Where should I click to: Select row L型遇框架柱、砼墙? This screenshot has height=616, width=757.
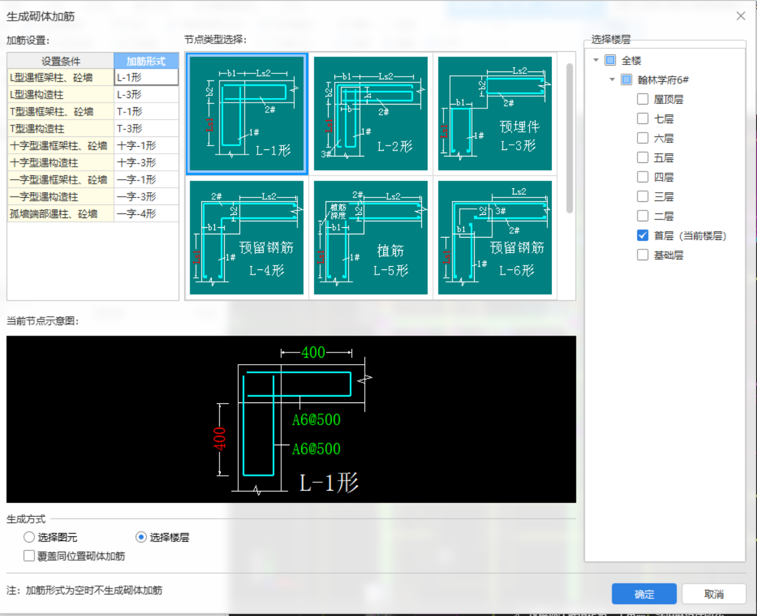coord(60,77)
